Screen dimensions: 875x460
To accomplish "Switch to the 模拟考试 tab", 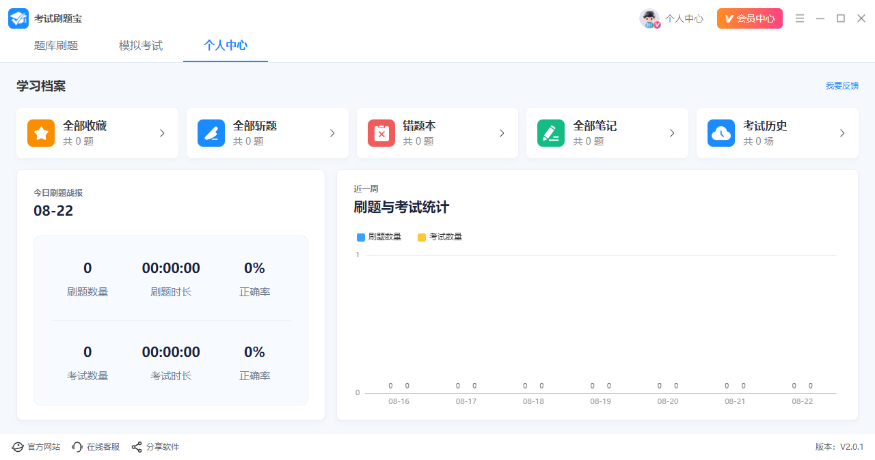I will point(141,46).
